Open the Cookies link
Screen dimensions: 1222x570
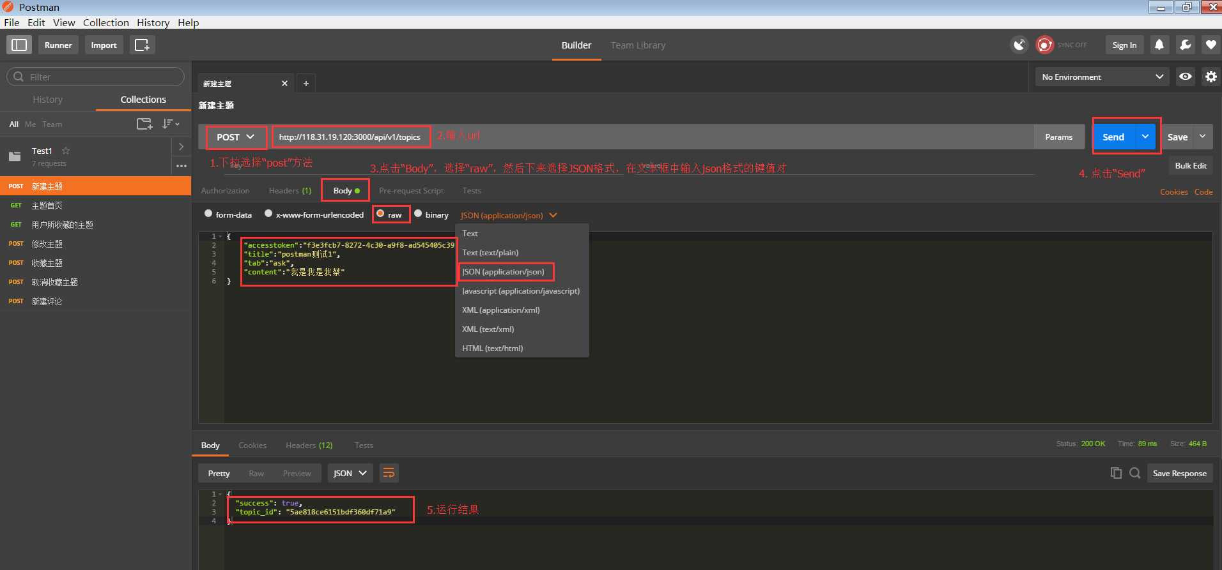coord(1174,192)
